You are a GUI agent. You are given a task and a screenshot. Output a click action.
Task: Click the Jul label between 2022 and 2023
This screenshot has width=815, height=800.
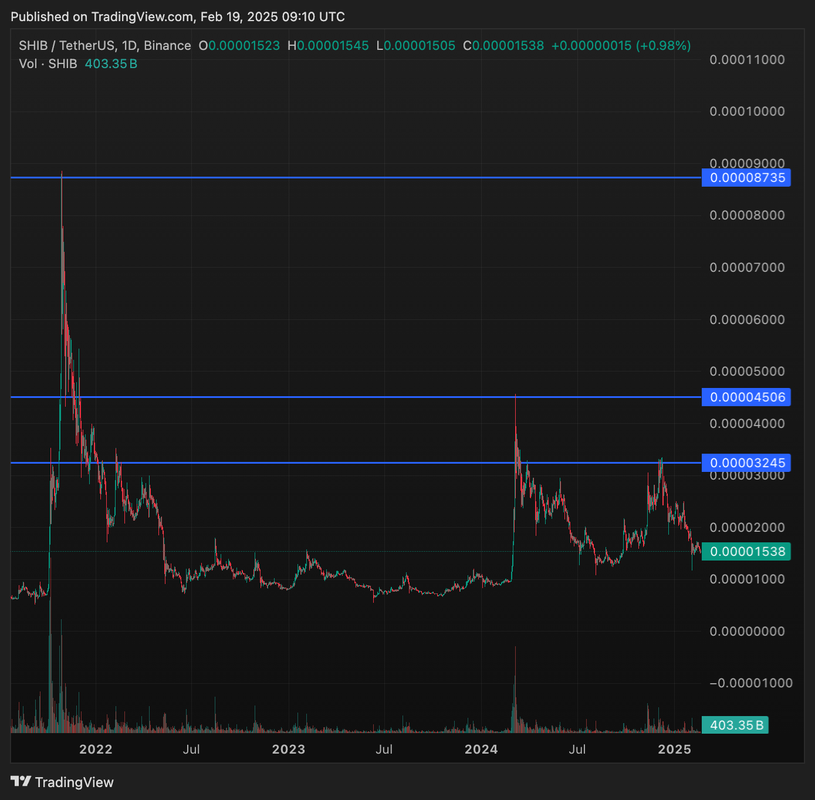click(191, 749)
